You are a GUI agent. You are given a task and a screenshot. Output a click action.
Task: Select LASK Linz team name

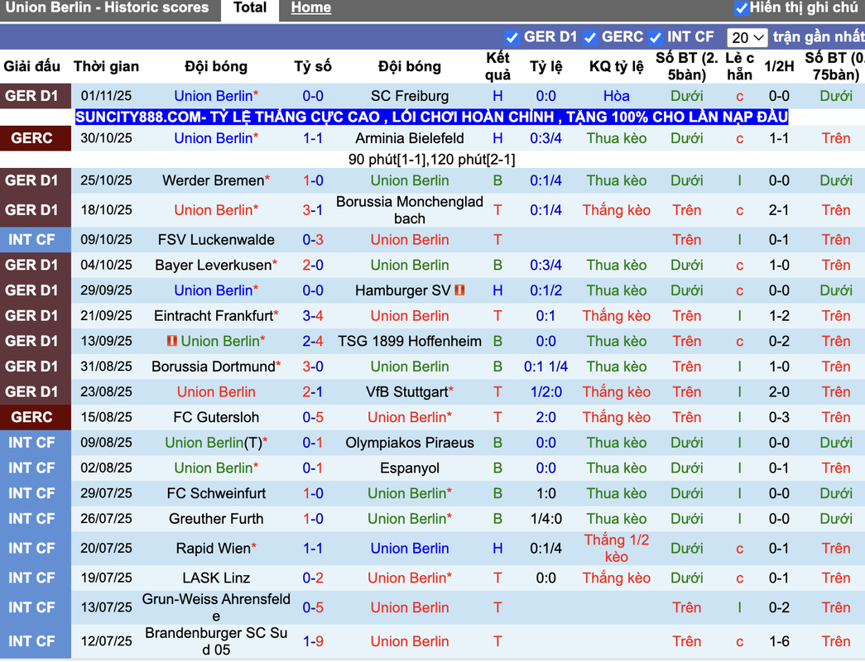(x=216, y=578)
